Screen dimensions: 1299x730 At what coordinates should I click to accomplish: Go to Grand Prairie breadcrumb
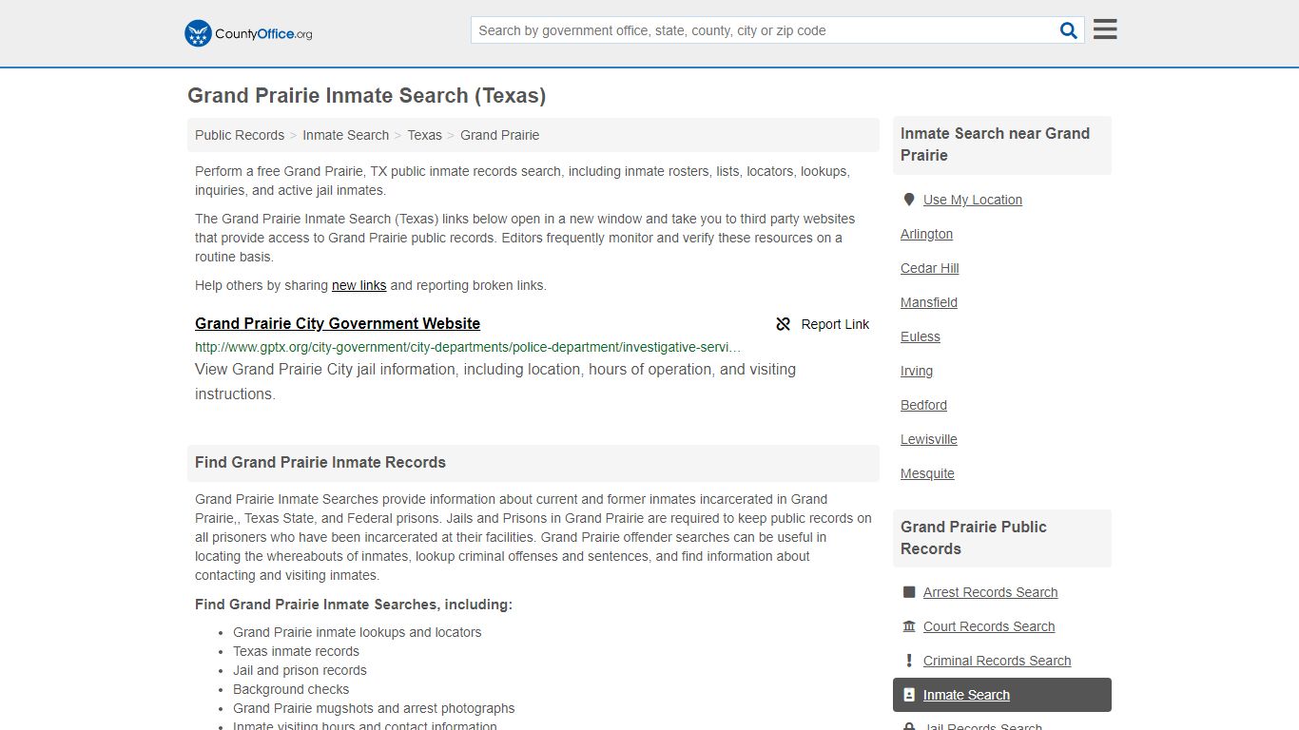pos(499,135)
